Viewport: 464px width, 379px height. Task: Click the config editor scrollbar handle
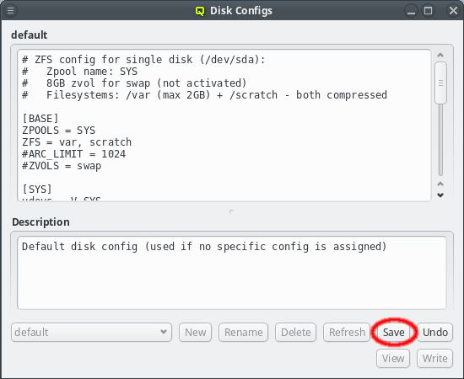(x=440, y=83)
